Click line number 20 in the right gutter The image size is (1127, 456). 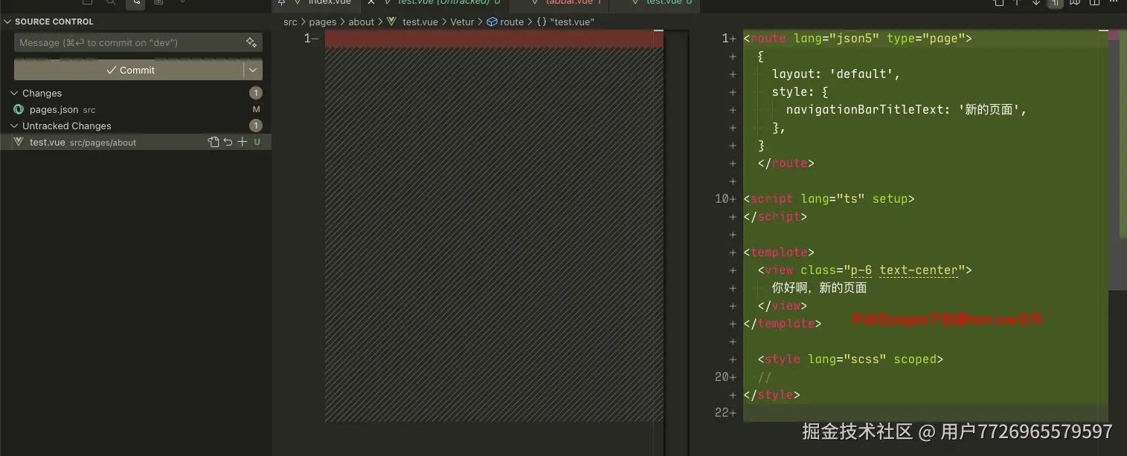pyautogui.click(x=722, y=377)
